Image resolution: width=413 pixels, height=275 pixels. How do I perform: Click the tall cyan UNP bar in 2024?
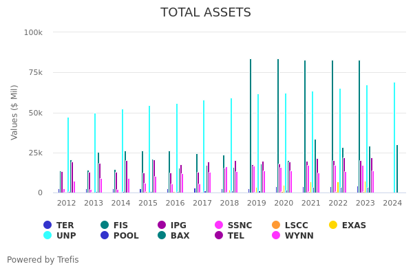tap(394, 137)
